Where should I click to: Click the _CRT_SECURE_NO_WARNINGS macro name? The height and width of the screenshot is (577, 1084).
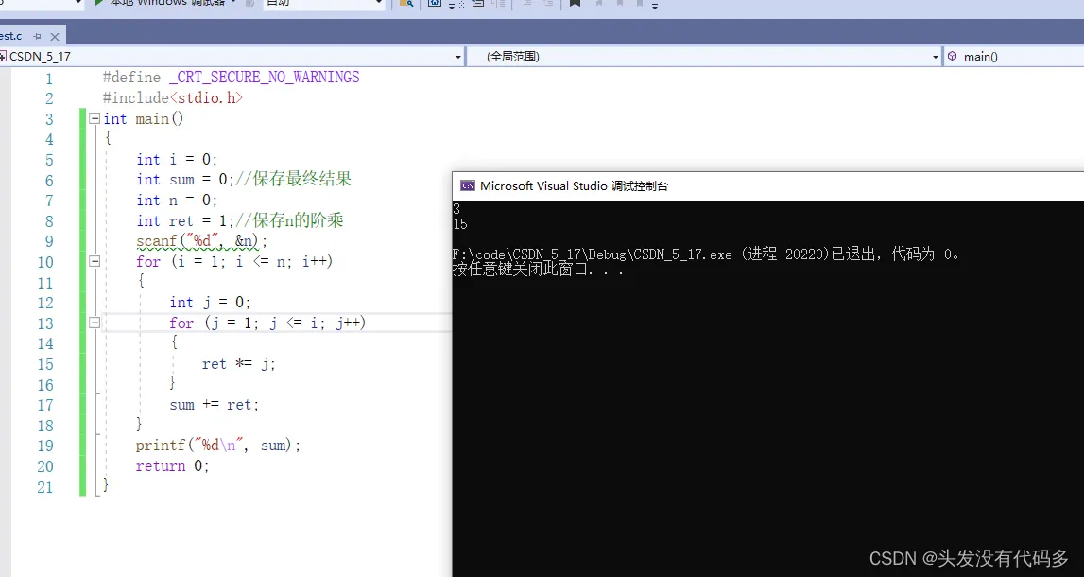point(264,77)
